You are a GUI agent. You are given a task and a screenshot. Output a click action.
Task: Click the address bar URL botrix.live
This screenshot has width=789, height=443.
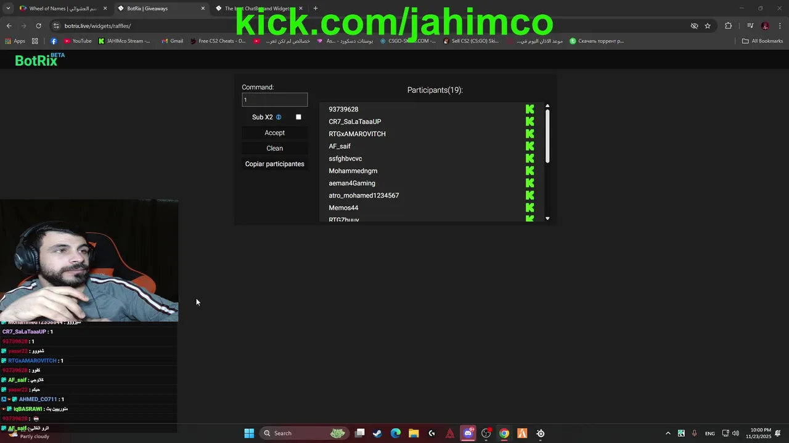pyautogui.click(x=97, y=26)
